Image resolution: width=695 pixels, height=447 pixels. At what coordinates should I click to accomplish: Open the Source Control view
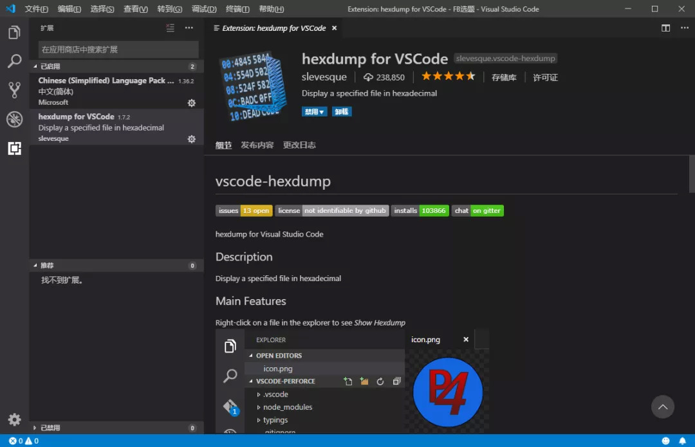coord(14,90)
